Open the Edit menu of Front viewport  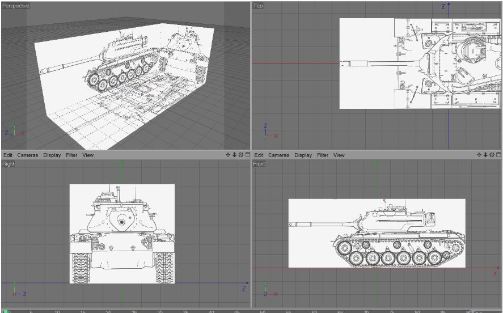coord(259,155)
